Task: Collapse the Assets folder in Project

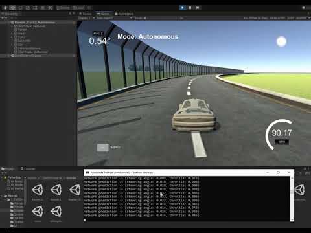Action: 2,195
